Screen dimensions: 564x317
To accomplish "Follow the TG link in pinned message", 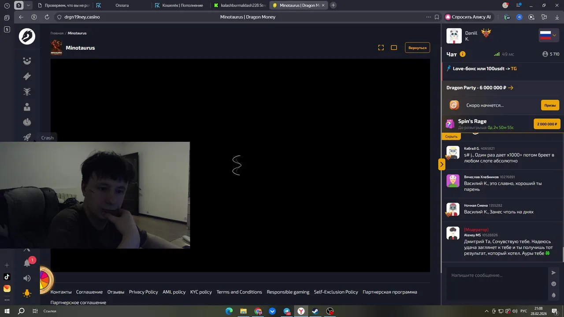I will (x=514, y=69).
